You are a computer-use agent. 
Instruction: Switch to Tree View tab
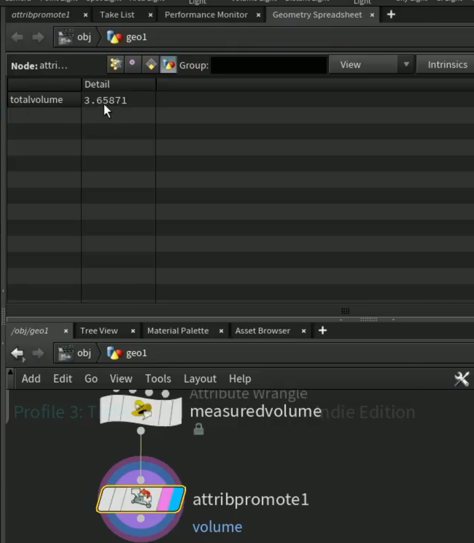99,331
